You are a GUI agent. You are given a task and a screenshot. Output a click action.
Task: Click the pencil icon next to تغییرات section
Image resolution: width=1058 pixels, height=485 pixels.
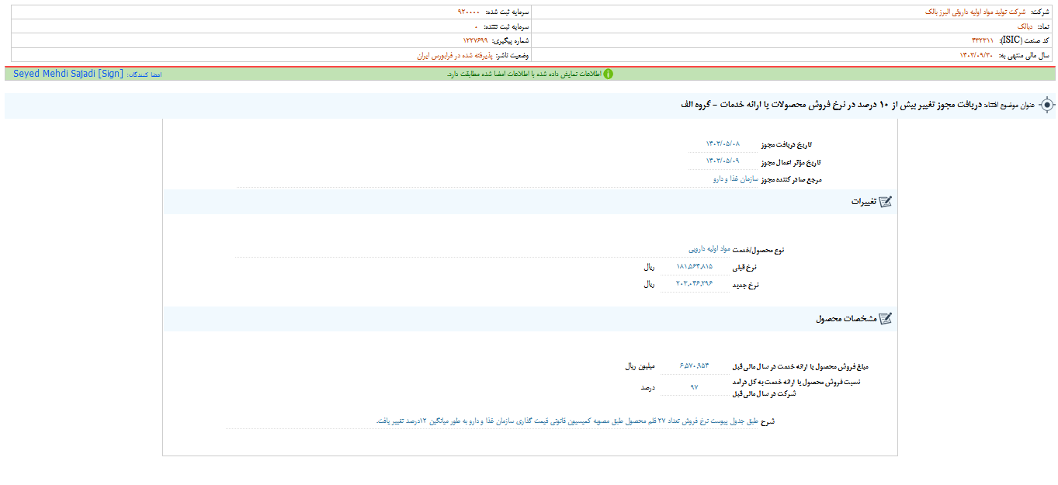(885, 200)
